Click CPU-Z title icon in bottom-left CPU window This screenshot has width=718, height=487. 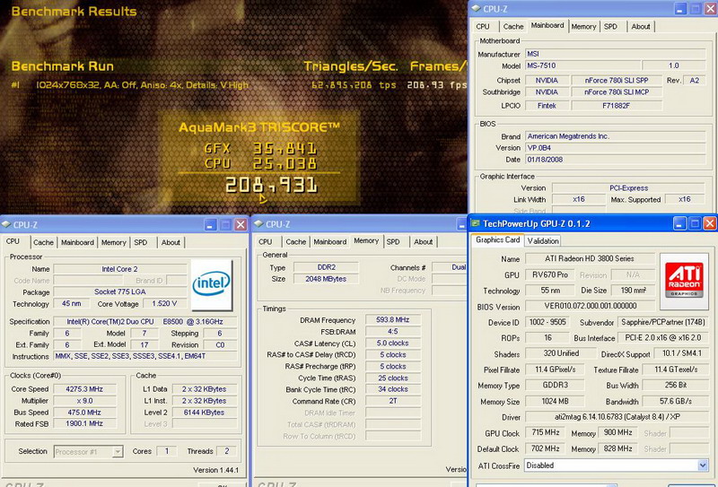coord(6,224)
